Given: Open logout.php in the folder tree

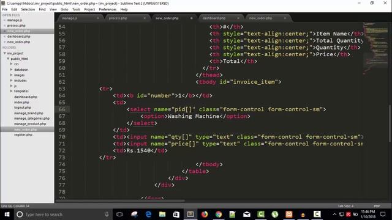Looking at the screenshot, I should coord(23,108).
